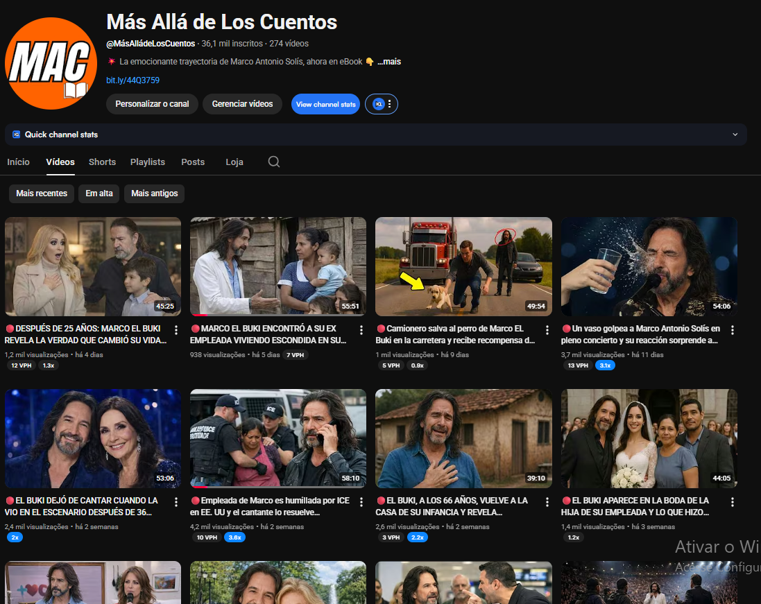Switch to the Shorts tab
Image resolution: width=761 pixels, height=604 pixels.
pos(103,162)
